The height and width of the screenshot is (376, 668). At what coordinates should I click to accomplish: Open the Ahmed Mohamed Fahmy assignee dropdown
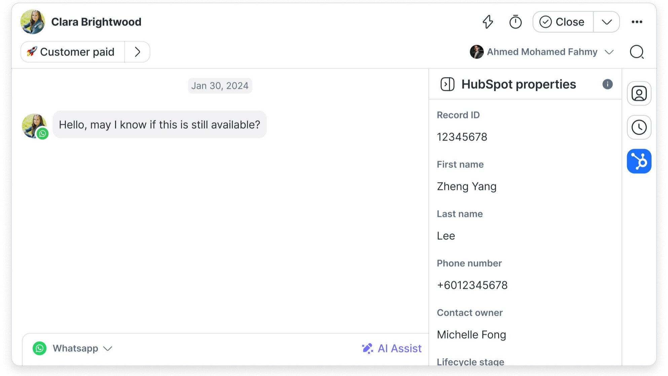[x=542, y=52]
